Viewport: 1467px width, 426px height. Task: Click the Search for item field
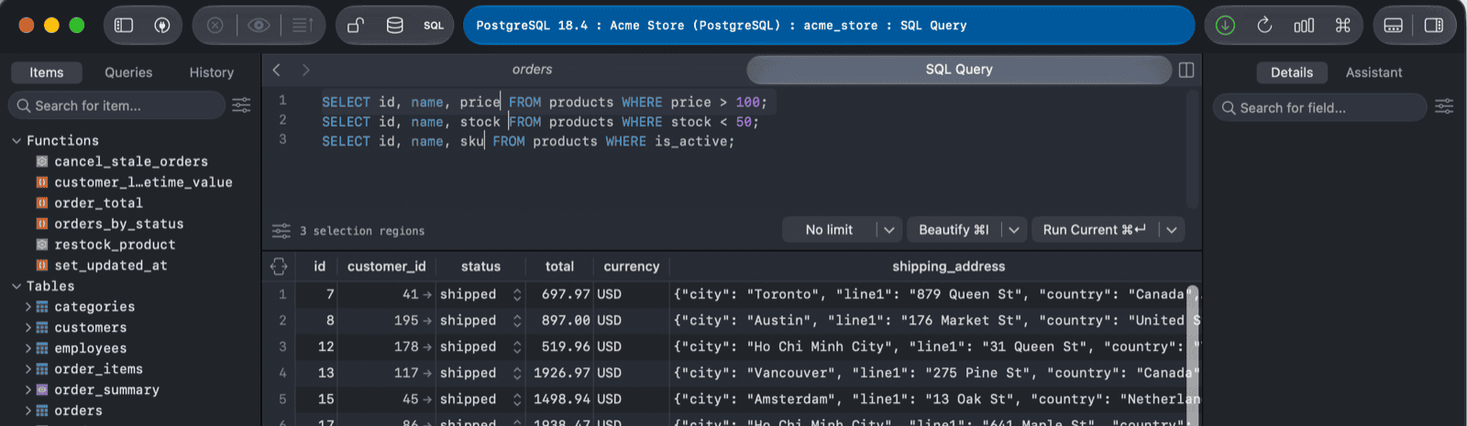117,106
